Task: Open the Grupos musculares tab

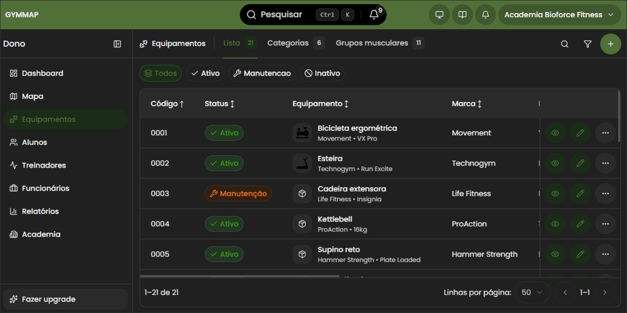Action: point(372,43)
